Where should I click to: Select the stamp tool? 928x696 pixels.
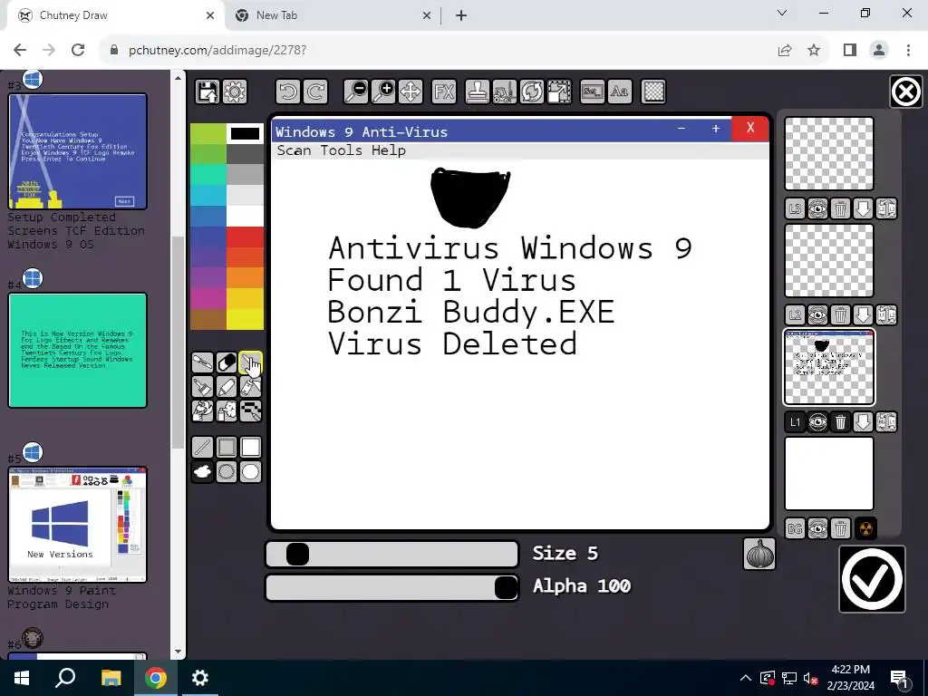(477, 92)
